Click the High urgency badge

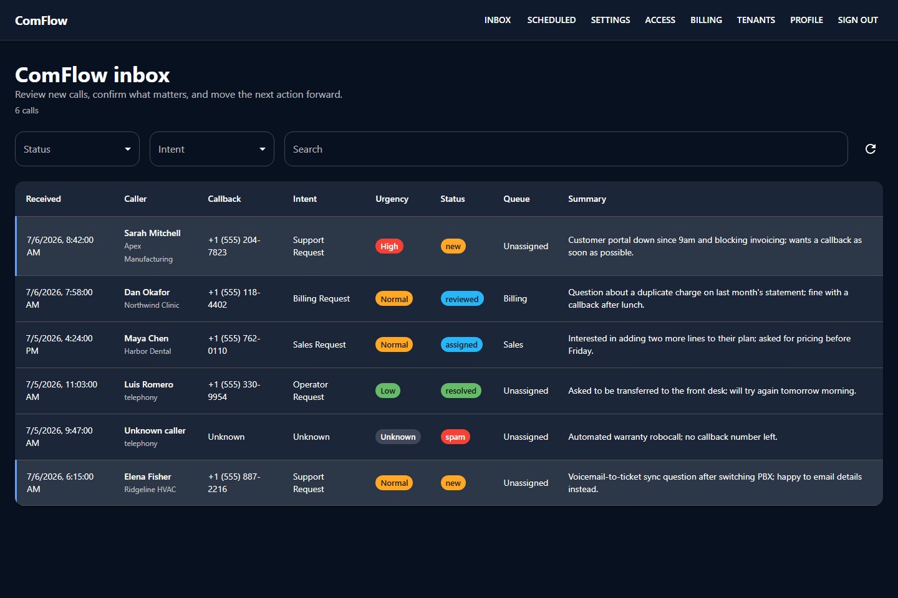[x=389, y=246]
